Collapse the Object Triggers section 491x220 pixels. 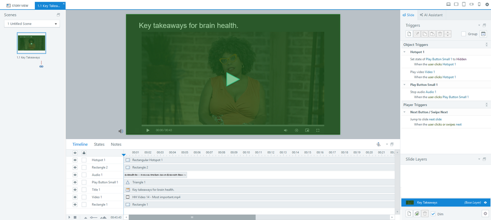[x=486, y=45]
